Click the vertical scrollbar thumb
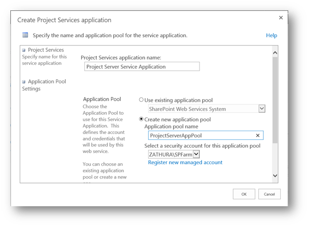This screenshot has height=227, width=309. 275,100
